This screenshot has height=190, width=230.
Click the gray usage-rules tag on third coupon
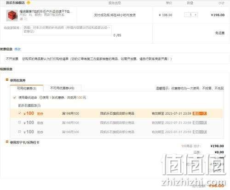tap(200, 132)
